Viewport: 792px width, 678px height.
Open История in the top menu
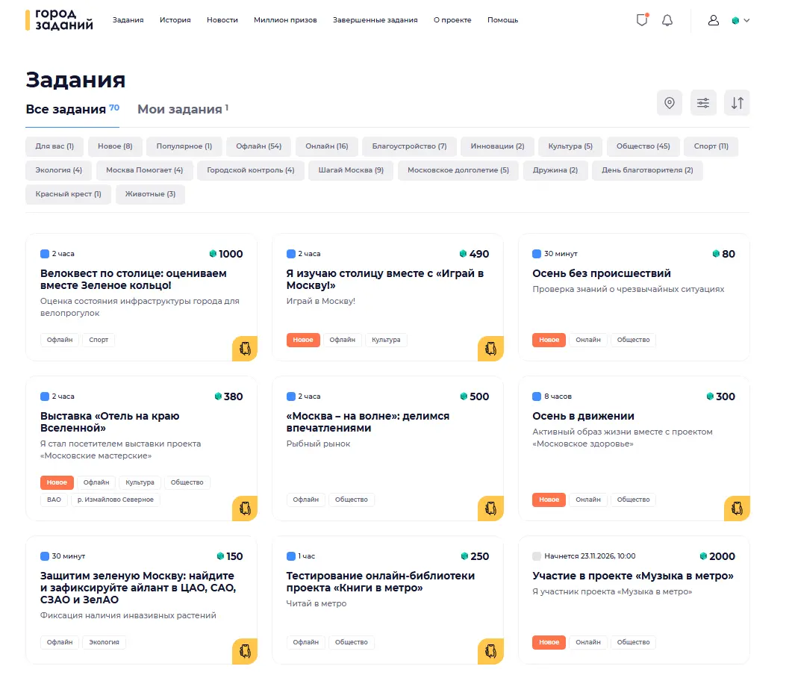[x=175, y=20]
